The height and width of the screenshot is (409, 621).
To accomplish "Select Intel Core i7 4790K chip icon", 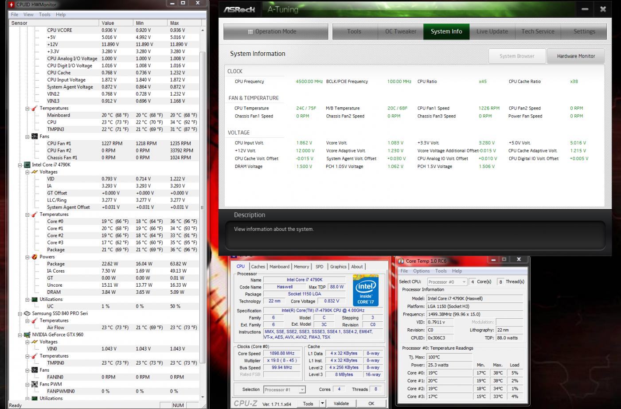I will coord(27,165).
